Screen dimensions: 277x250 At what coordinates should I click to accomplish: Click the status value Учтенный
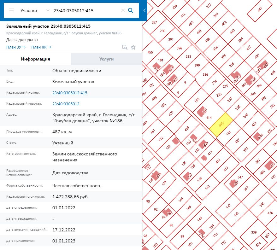pyautogui.click(x=63, y=143)
